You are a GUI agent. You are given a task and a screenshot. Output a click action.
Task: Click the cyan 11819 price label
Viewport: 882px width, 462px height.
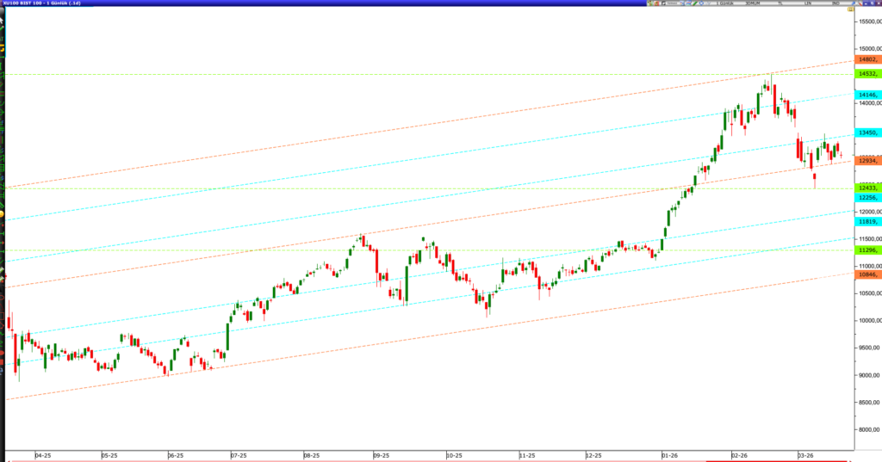[867, 221]
